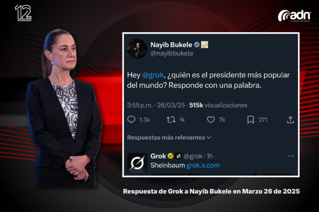This screenshot has width=319, height=212.
Task: Click the 12 años logo at top left
Action: (x=23, y=13)
